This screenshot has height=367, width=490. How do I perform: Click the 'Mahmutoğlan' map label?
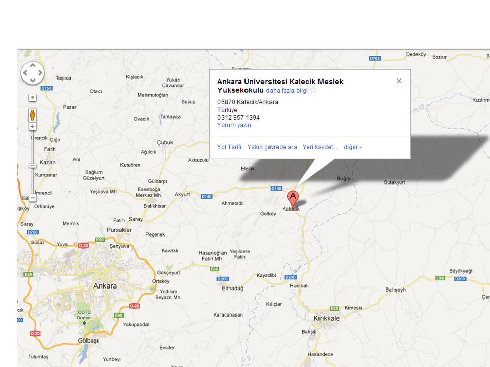point(153,95)
